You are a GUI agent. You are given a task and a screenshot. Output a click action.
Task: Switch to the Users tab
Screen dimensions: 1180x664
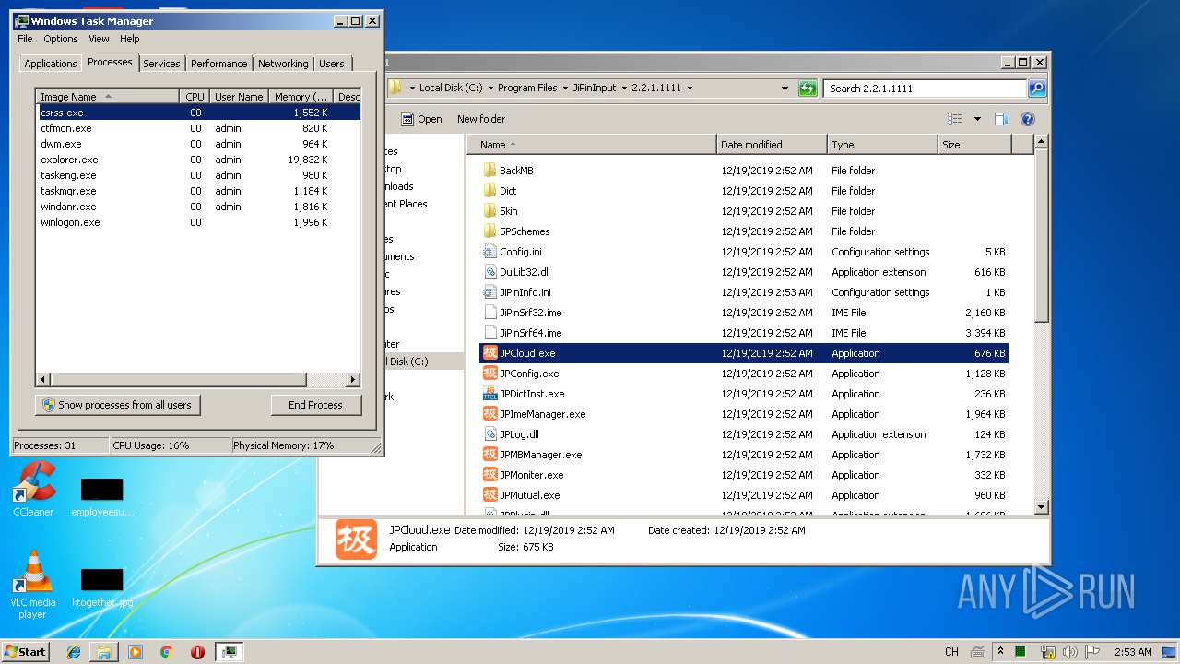(332, 64)
